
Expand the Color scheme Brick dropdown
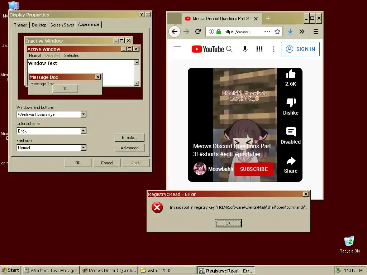pyautogui.click(x=83, y=131)
